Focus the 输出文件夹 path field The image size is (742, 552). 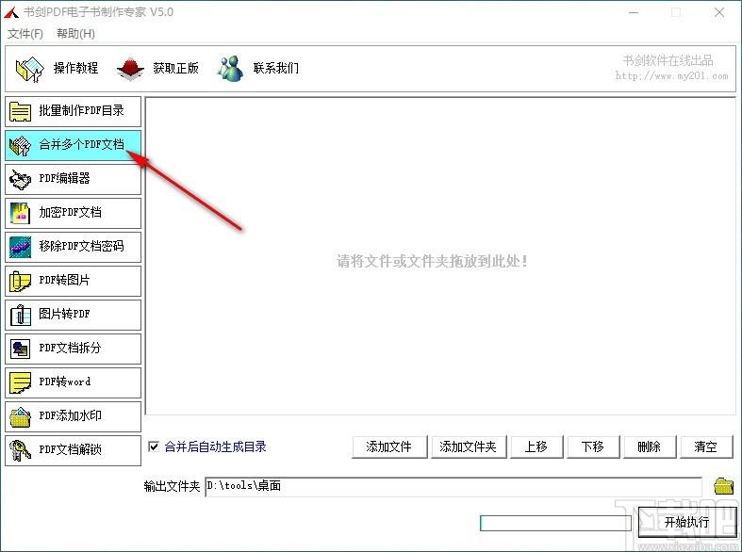(453, 486)
